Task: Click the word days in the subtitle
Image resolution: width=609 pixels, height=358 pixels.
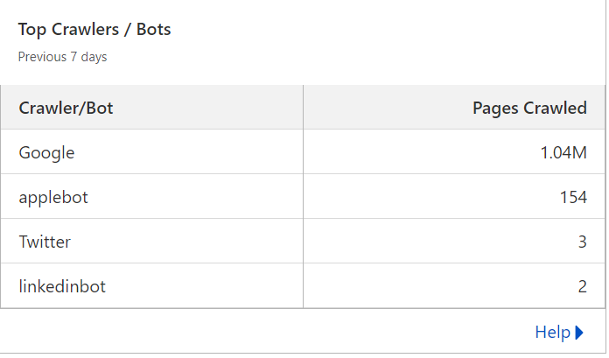Action: pyautogui.click(x=94, y=57)
